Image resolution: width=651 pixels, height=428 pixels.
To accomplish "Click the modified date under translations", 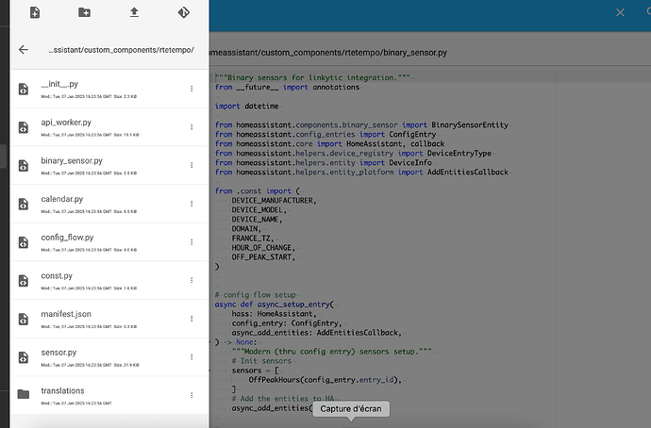I will click(x=76, y=403).
